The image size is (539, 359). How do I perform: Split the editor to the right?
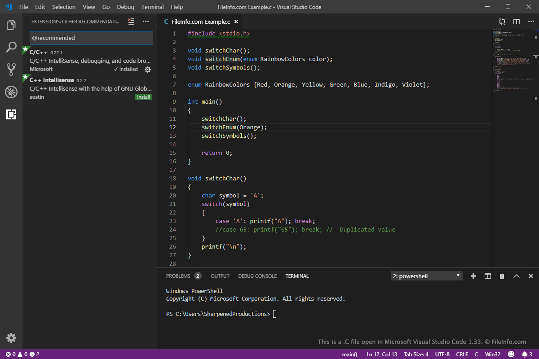click(517, 22)
